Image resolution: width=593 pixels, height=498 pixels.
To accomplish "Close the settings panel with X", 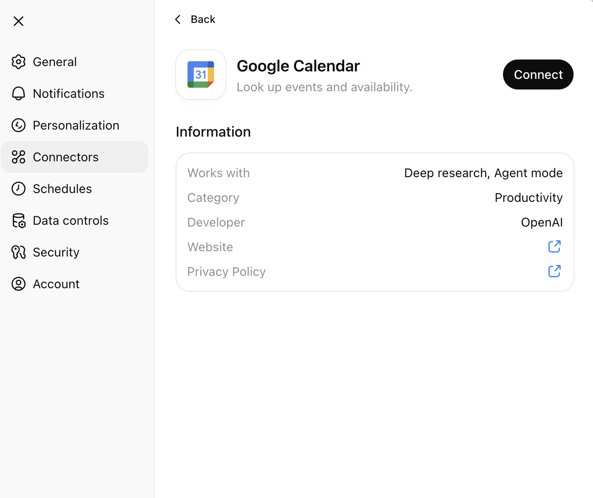I will pos(19,21).
